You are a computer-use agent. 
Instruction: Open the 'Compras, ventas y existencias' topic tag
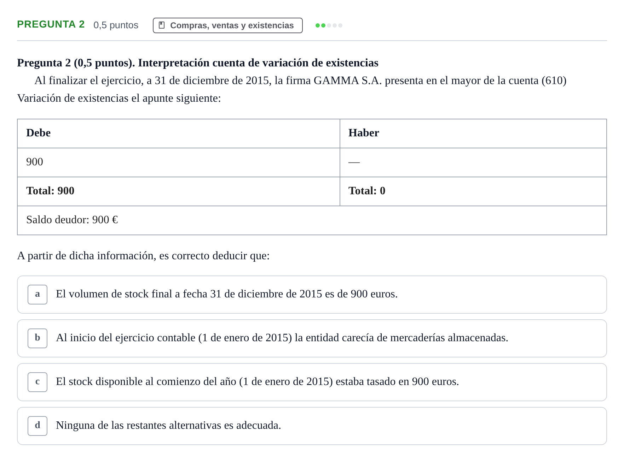click(x=228, y=25)
